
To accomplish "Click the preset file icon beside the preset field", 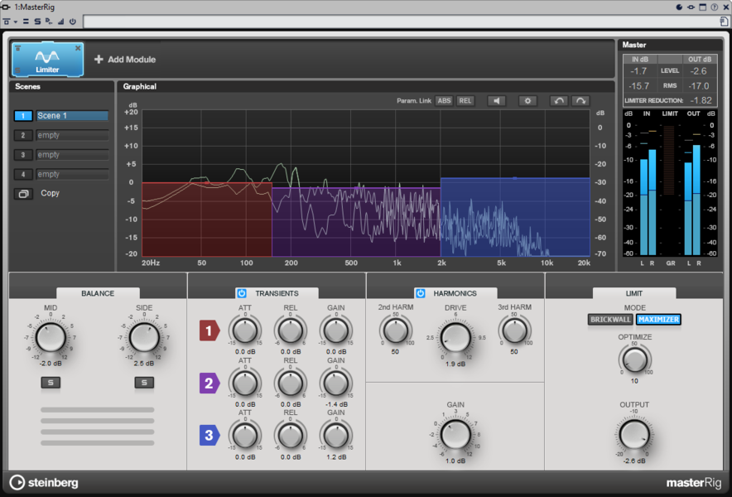I will 724,22.
